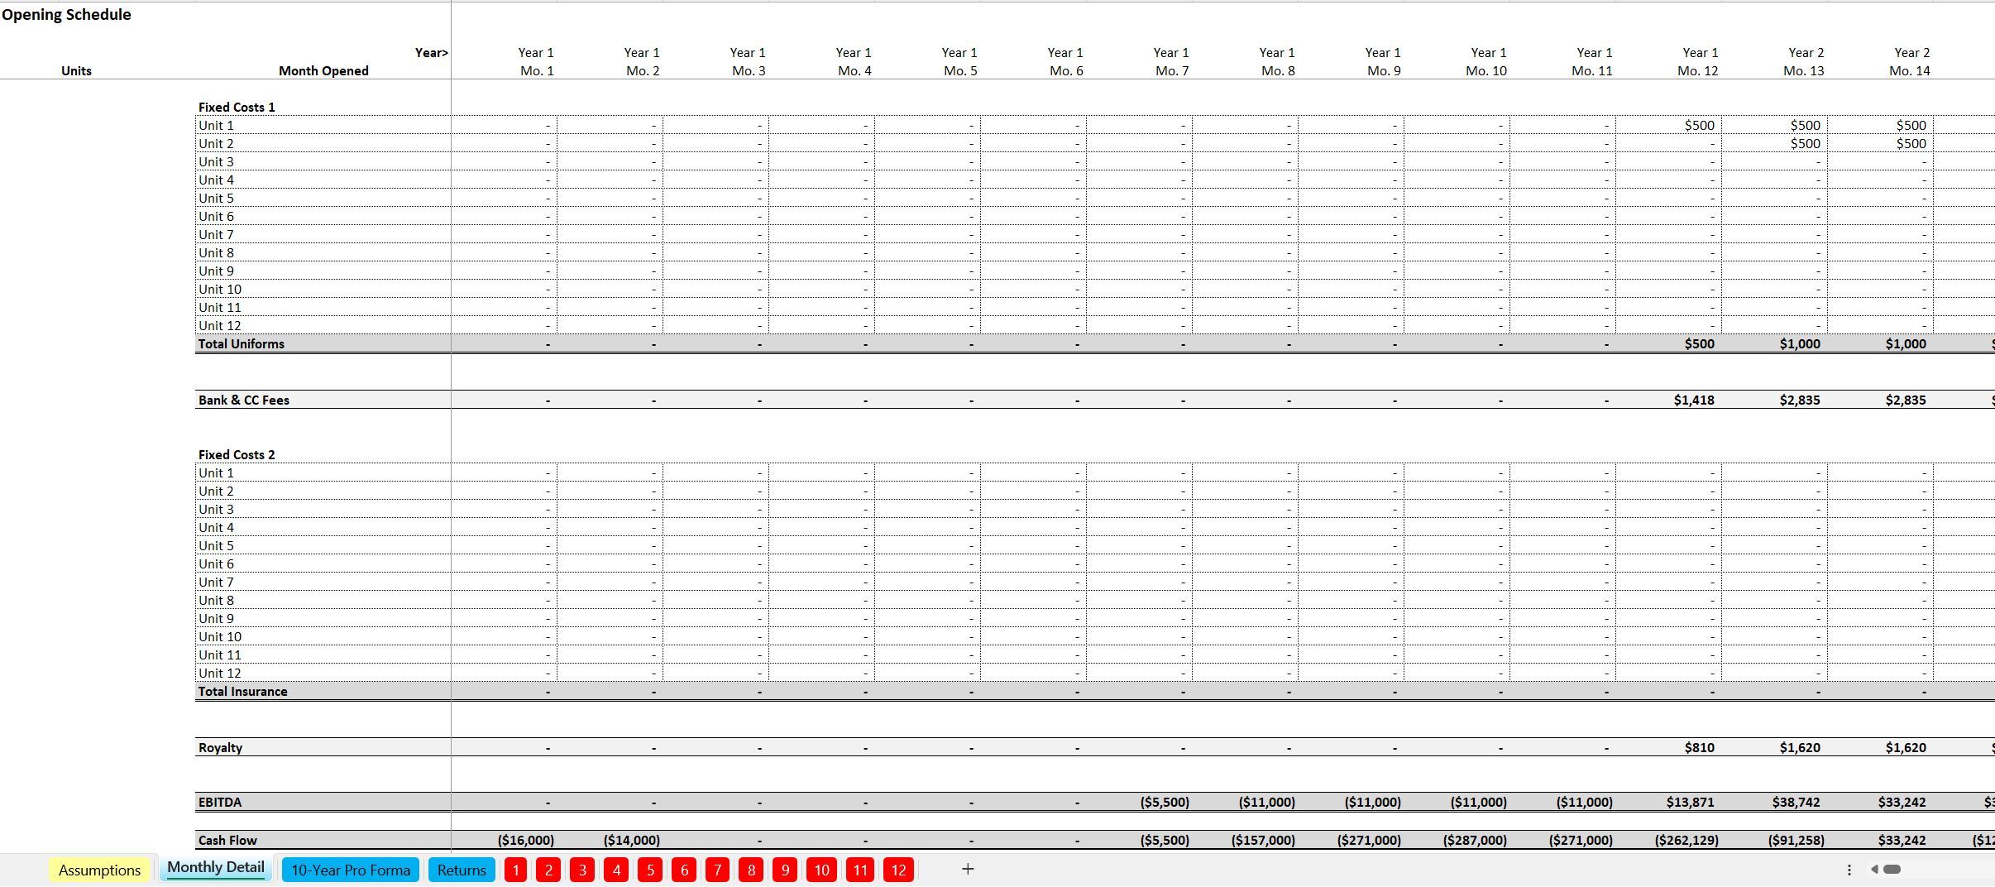Click the horizontal scroll left arrow
The height and width of the screenshot is (887, 1995).
point(1874,869)
